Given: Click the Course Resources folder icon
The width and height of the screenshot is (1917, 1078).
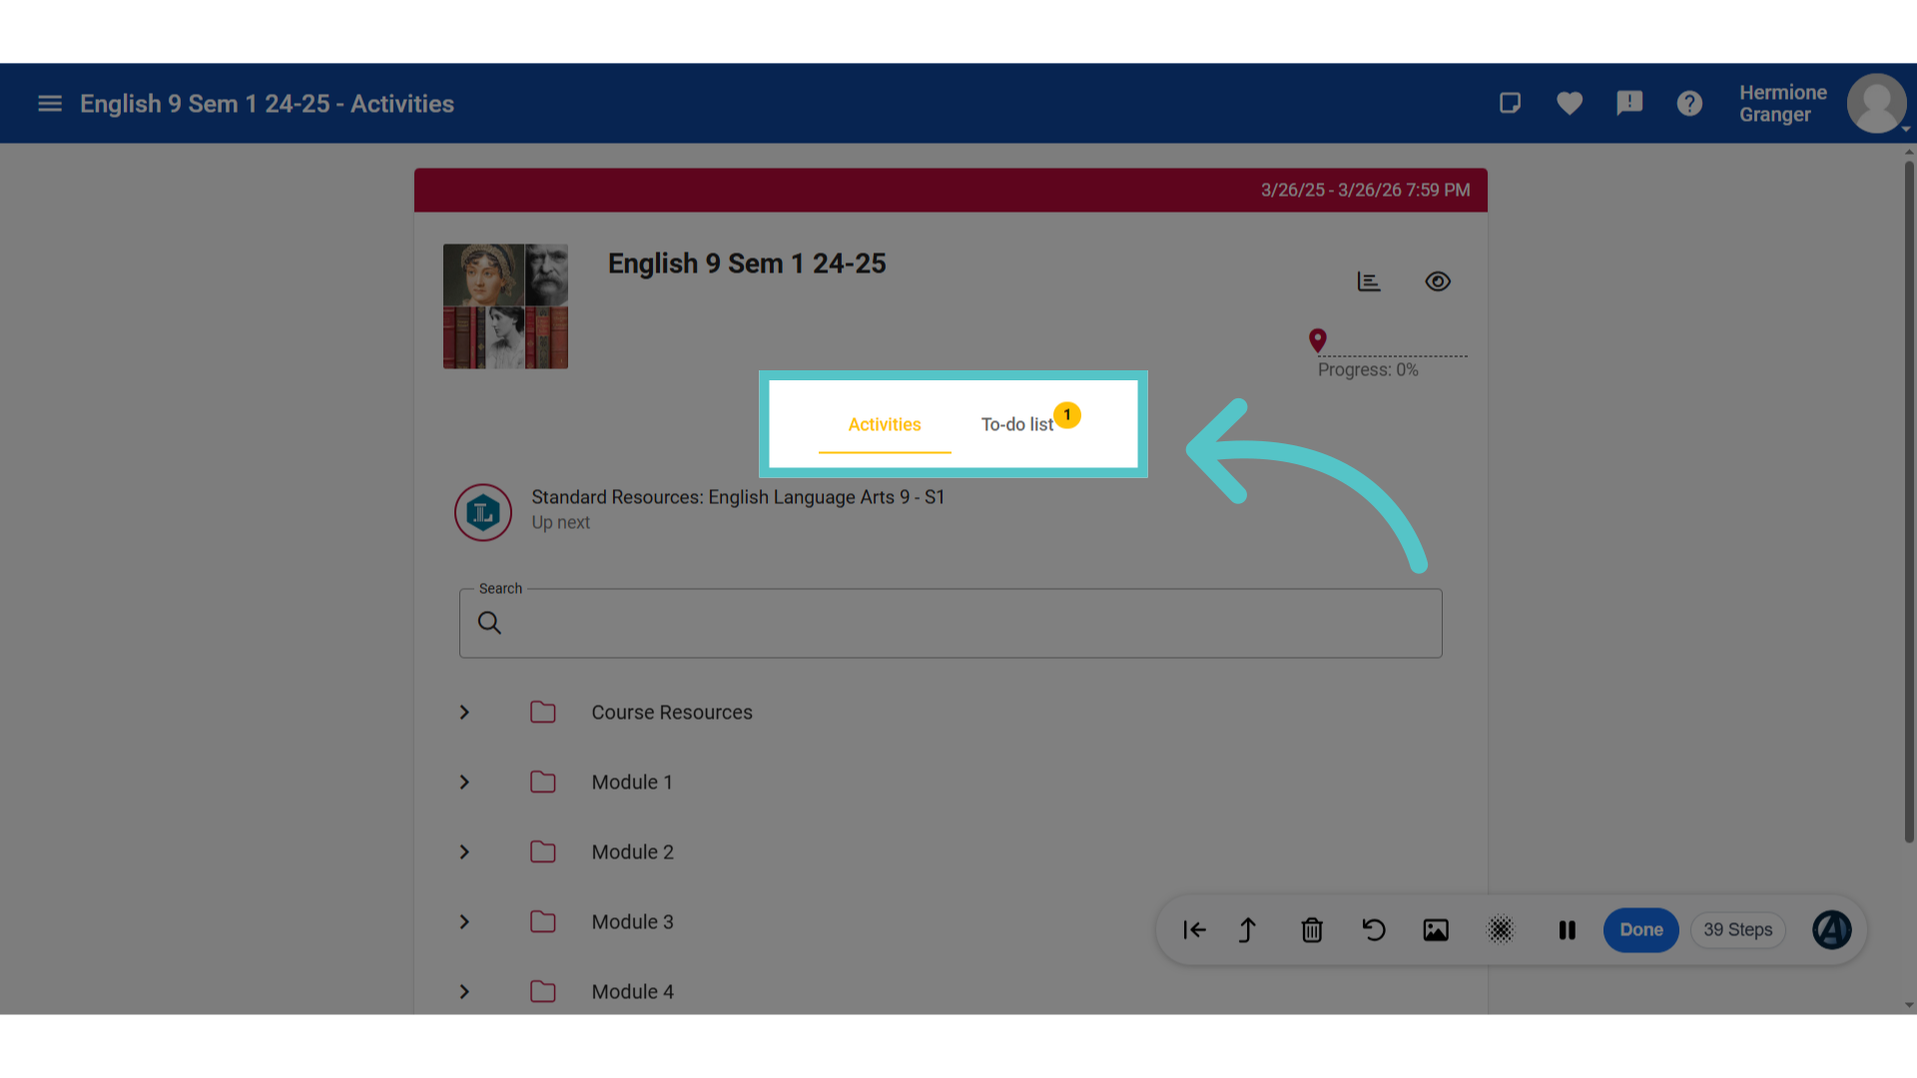Looking at the screenshot, I should 543,713.
